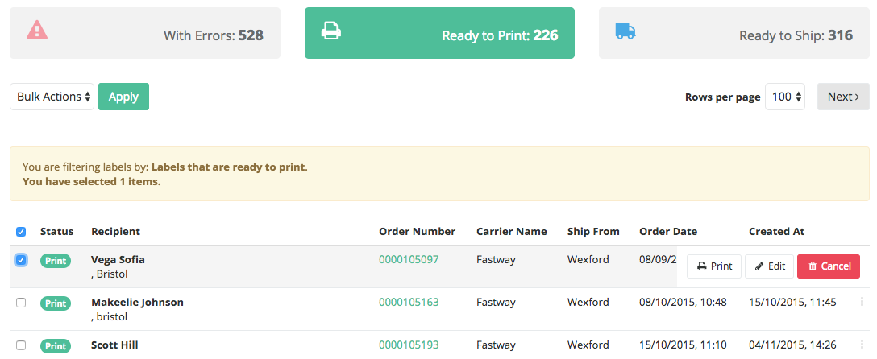Change rows per page dropdown value
Image resolution: width=877 pixels, height=359 pixels.
(785, 97)
